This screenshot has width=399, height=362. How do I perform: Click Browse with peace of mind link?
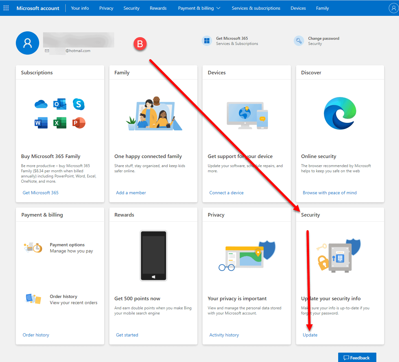[x=330, y=193]
